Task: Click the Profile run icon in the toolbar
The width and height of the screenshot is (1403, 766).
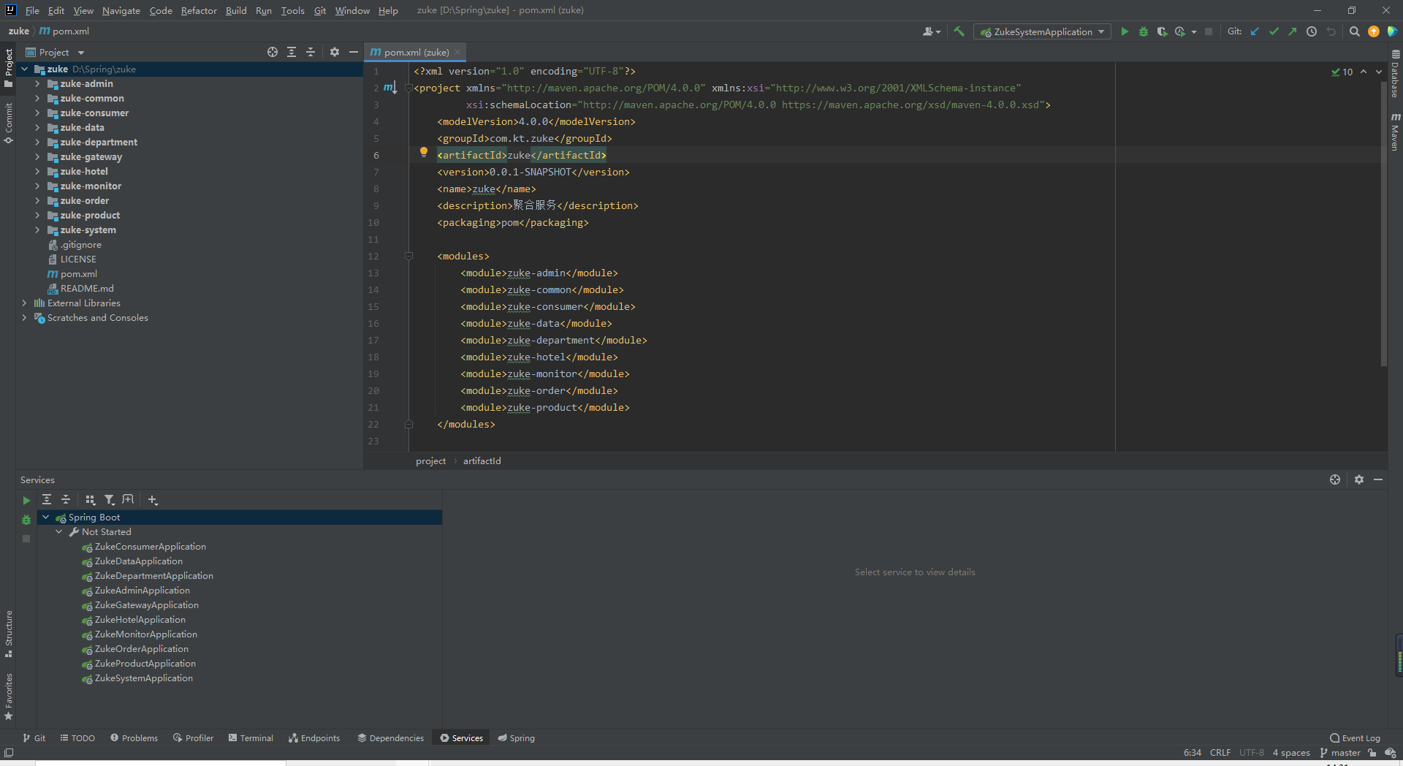Action: click(1180, 31)
